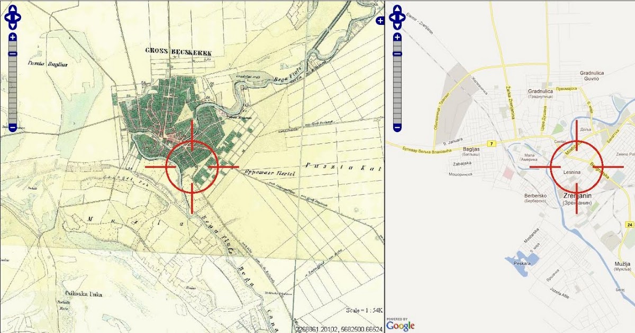Pan the Google map up
The image size is (635, 333).
coord(397,10)
